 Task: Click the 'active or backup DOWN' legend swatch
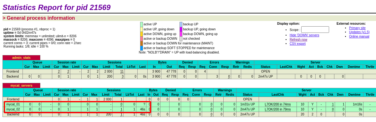[x=141, y=38]
